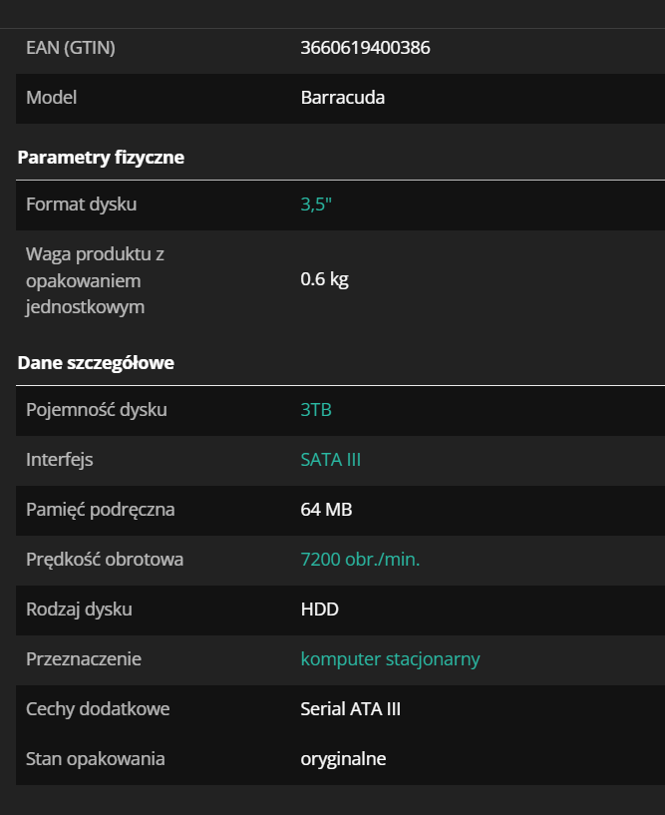The width and height of the screenshot is (665, 815).
Task: Click the HDD disk type value
Action: [x=320, y=610]
